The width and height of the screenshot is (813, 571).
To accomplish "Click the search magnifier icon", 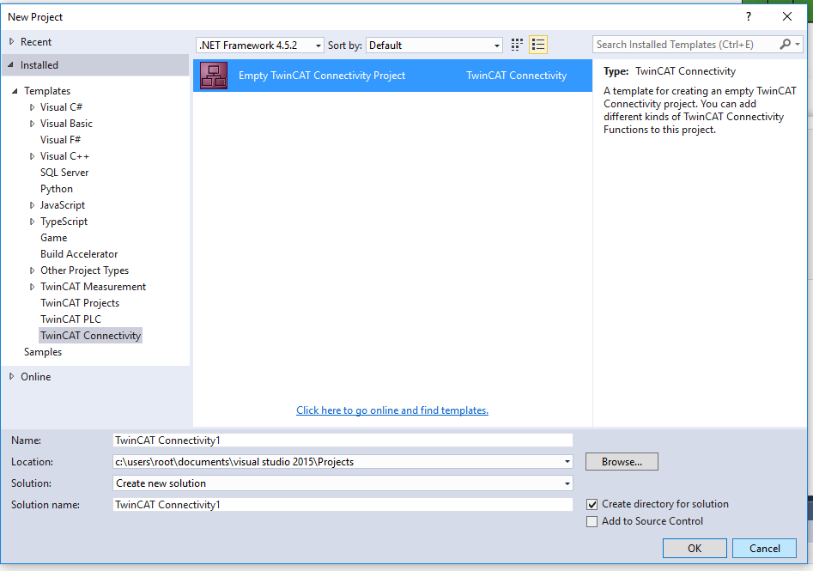I will [x=785, y=45].
